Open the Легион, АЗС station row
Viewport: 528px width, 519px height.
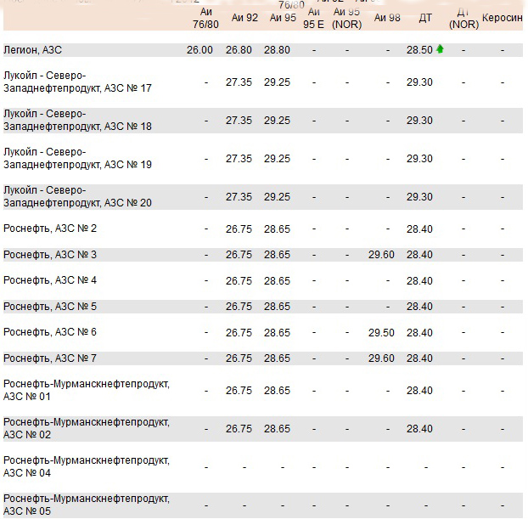pyautogui.click(x=33, y=50)
